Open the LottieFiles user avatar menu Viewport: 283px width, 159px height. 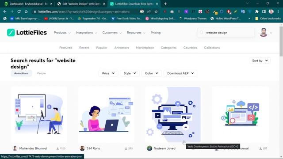click(x=264, y=32)
